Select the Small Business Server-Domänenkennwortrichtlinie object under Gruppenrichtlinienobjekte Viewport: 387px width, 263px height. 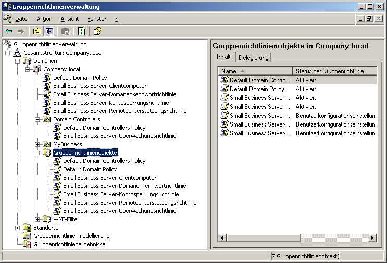124,186
